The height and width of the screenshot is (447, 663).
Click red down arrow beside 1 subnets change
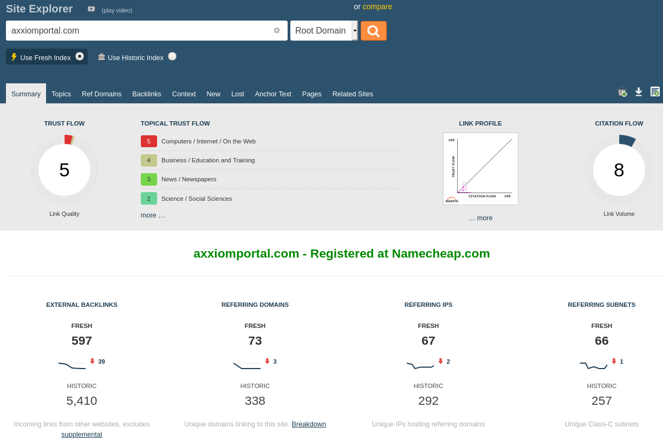(614, 361)
